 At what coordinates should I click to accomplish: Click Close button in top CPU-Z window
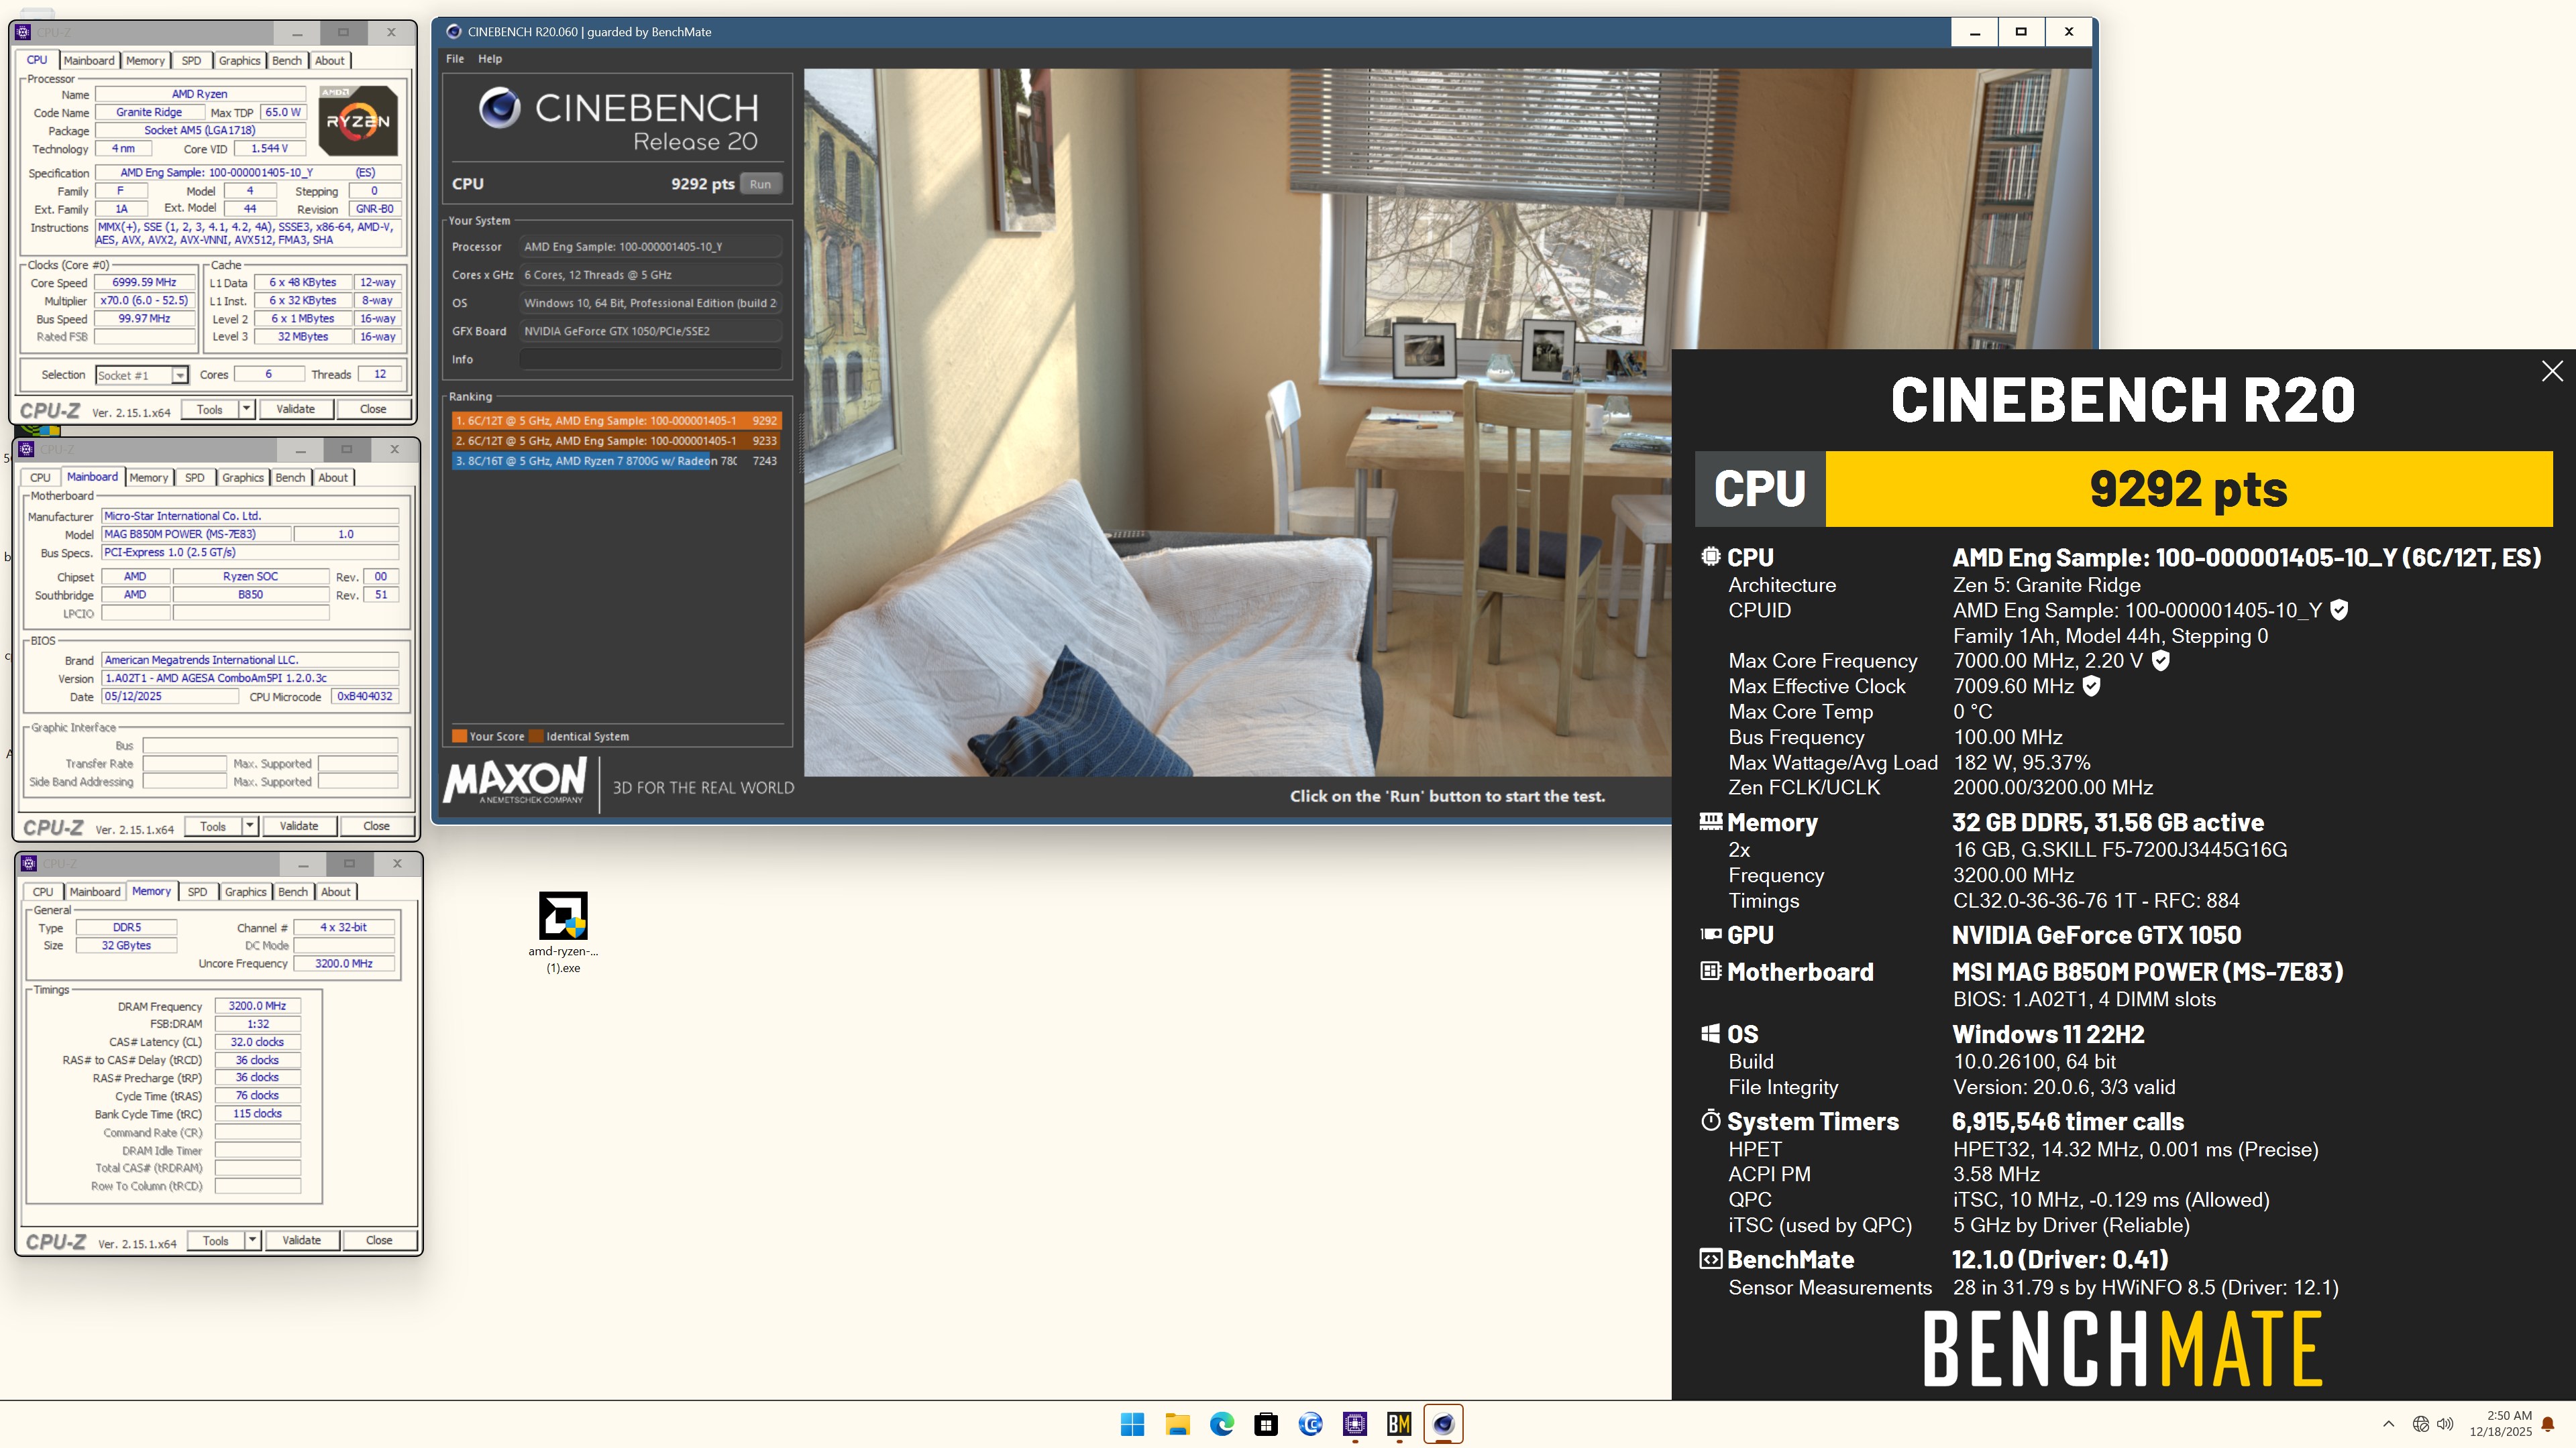click(373, 409)
